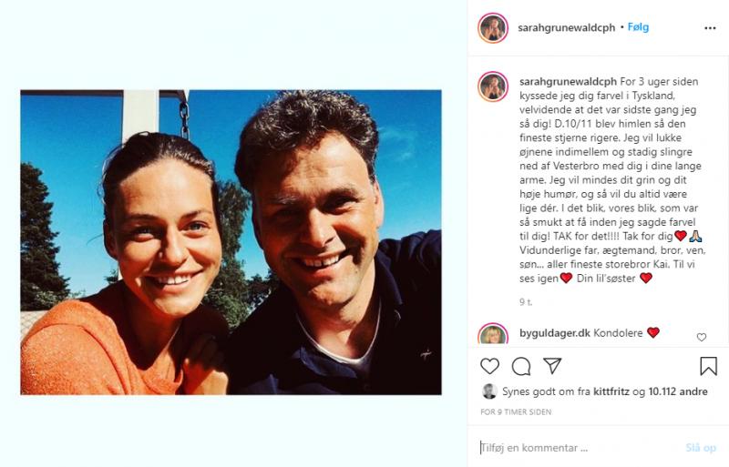Like the post with the heart icon

point(490,366)
